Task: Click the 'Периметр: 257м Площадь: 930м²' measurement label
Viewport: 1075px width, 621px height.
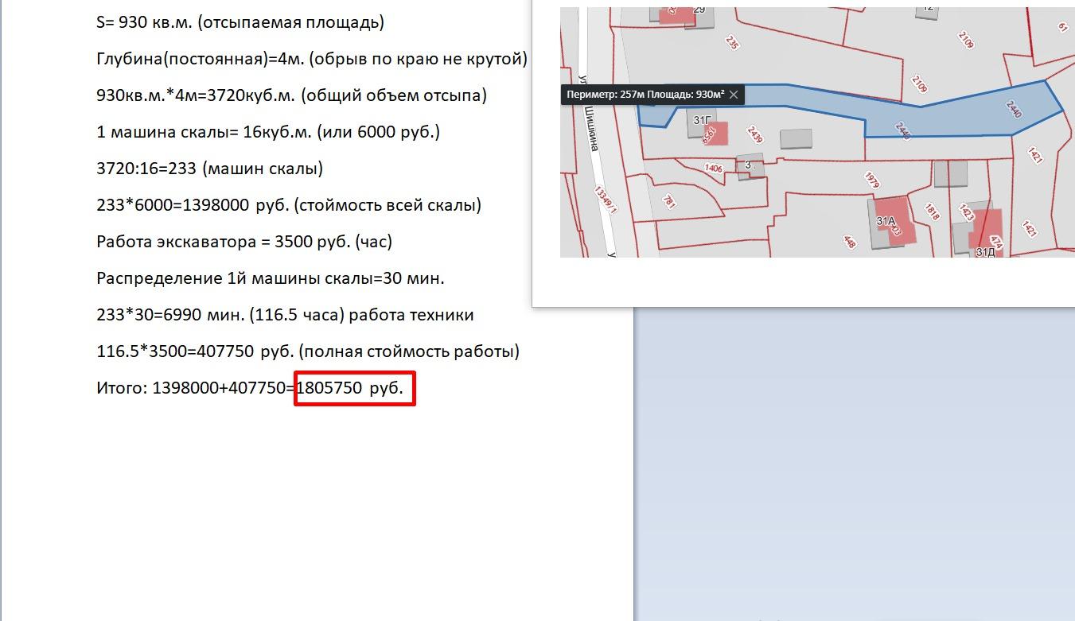Action: click(x=645, y=95)
